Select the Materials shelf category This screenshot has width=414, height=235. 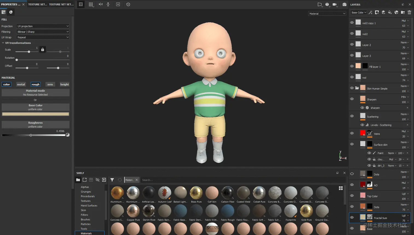pyautogui.click(x=90, y=233)
